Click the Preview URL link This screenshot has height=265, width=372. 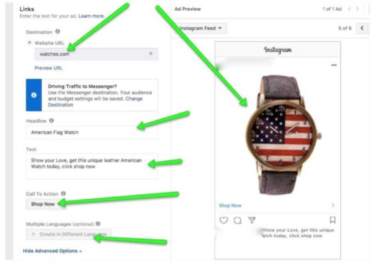click(49, 68)
